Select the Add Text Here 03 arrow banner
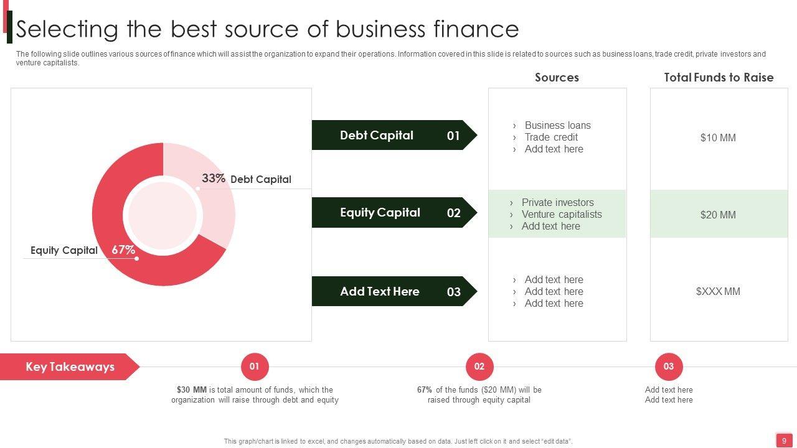 (393, 291)
